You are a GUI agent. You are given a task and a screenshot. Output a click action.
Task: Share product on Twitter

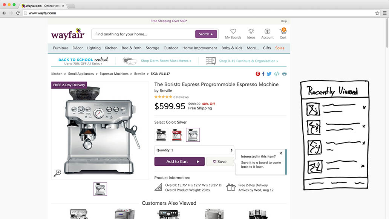point(269,74)
